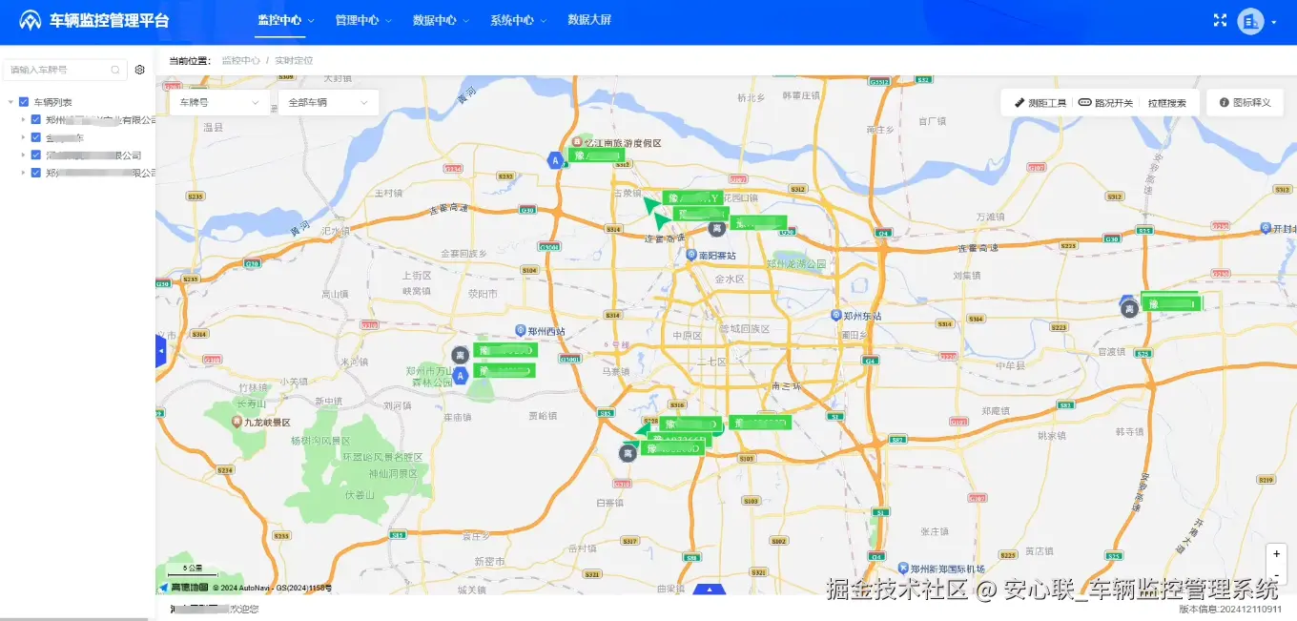
Task: Click the map zoom-in plus control
Action: (x=1276, y=553)
